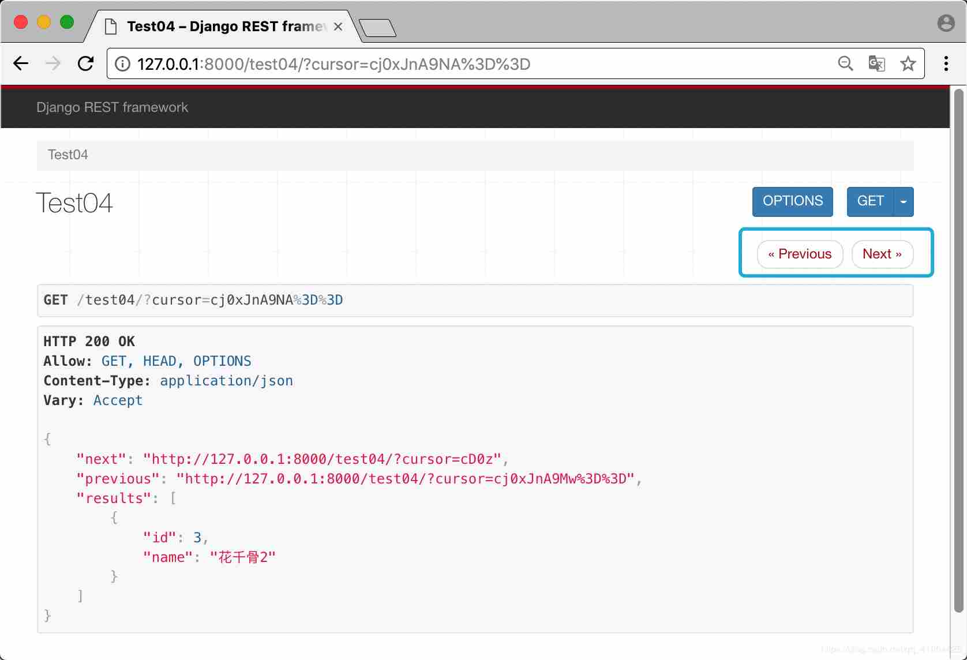Go to the Next page of results

[x=882, y=254]
